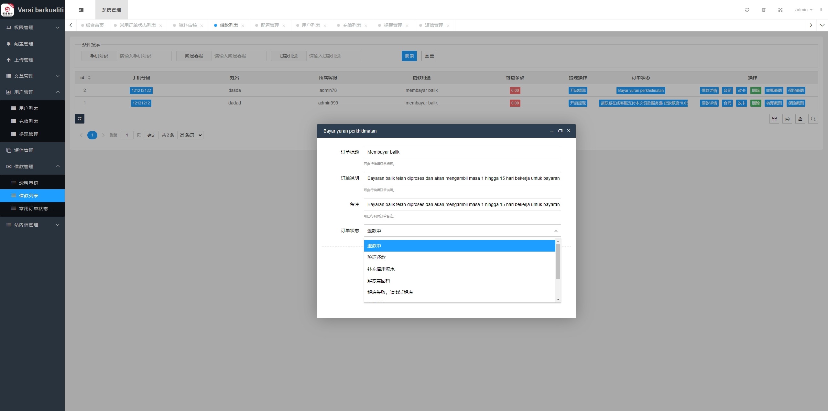
Task: Sort table by id column arrows
Action: click(x=89, y=78)
